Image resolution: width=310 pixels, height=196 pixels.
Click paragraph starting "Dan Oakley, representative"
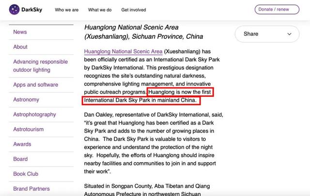pos(154,143)
